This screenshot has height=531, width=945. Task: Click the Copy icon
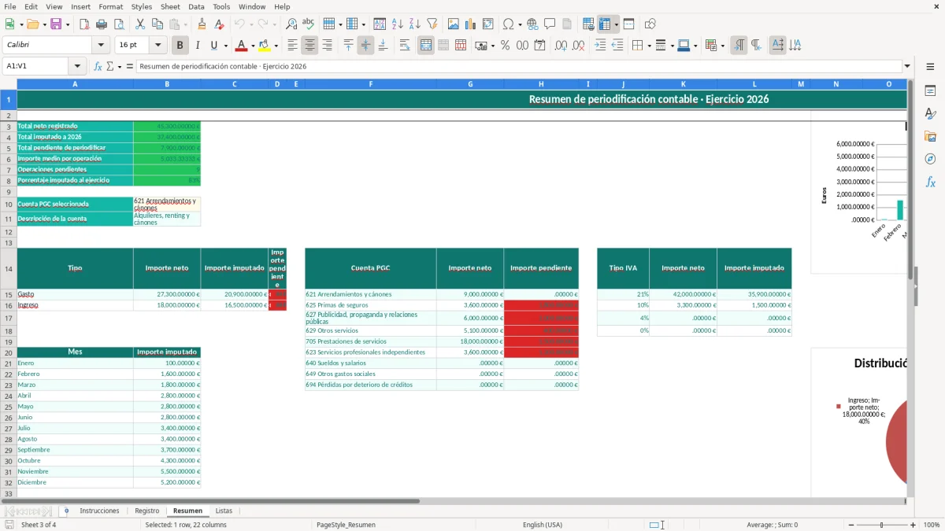pos(157,24)
